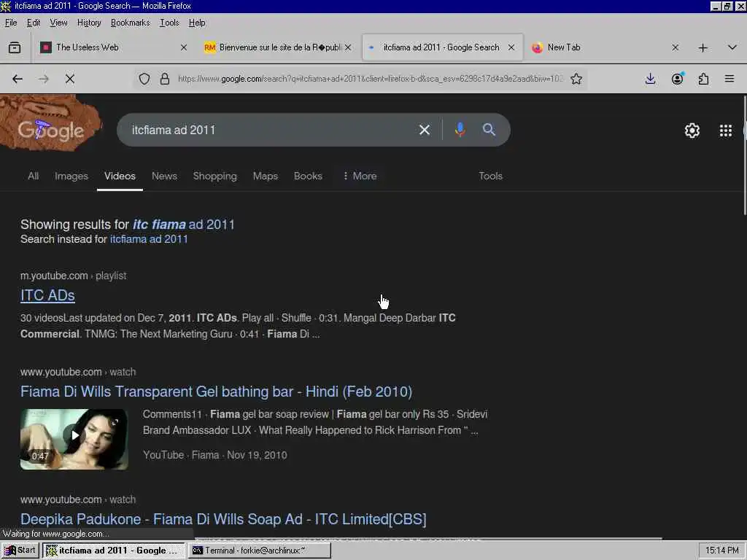This screenshot has height=560, width=747.
Task: Open Deepika Padukone Fiama Soap Ad result
Action: [x=223, y=519]
